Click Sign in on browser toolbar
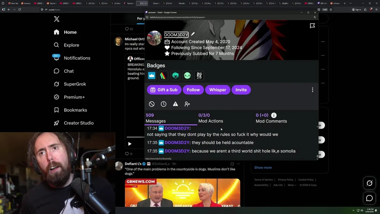The width and height of the screenshot is (380, 214). pos(357,10)
